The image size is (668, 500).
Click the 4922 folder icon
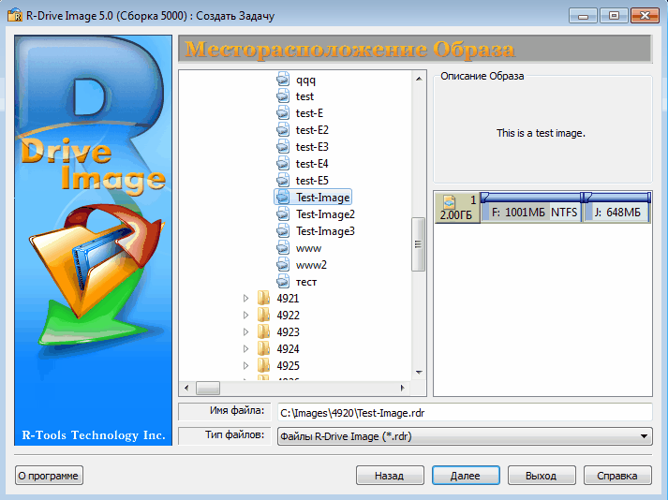263,316
